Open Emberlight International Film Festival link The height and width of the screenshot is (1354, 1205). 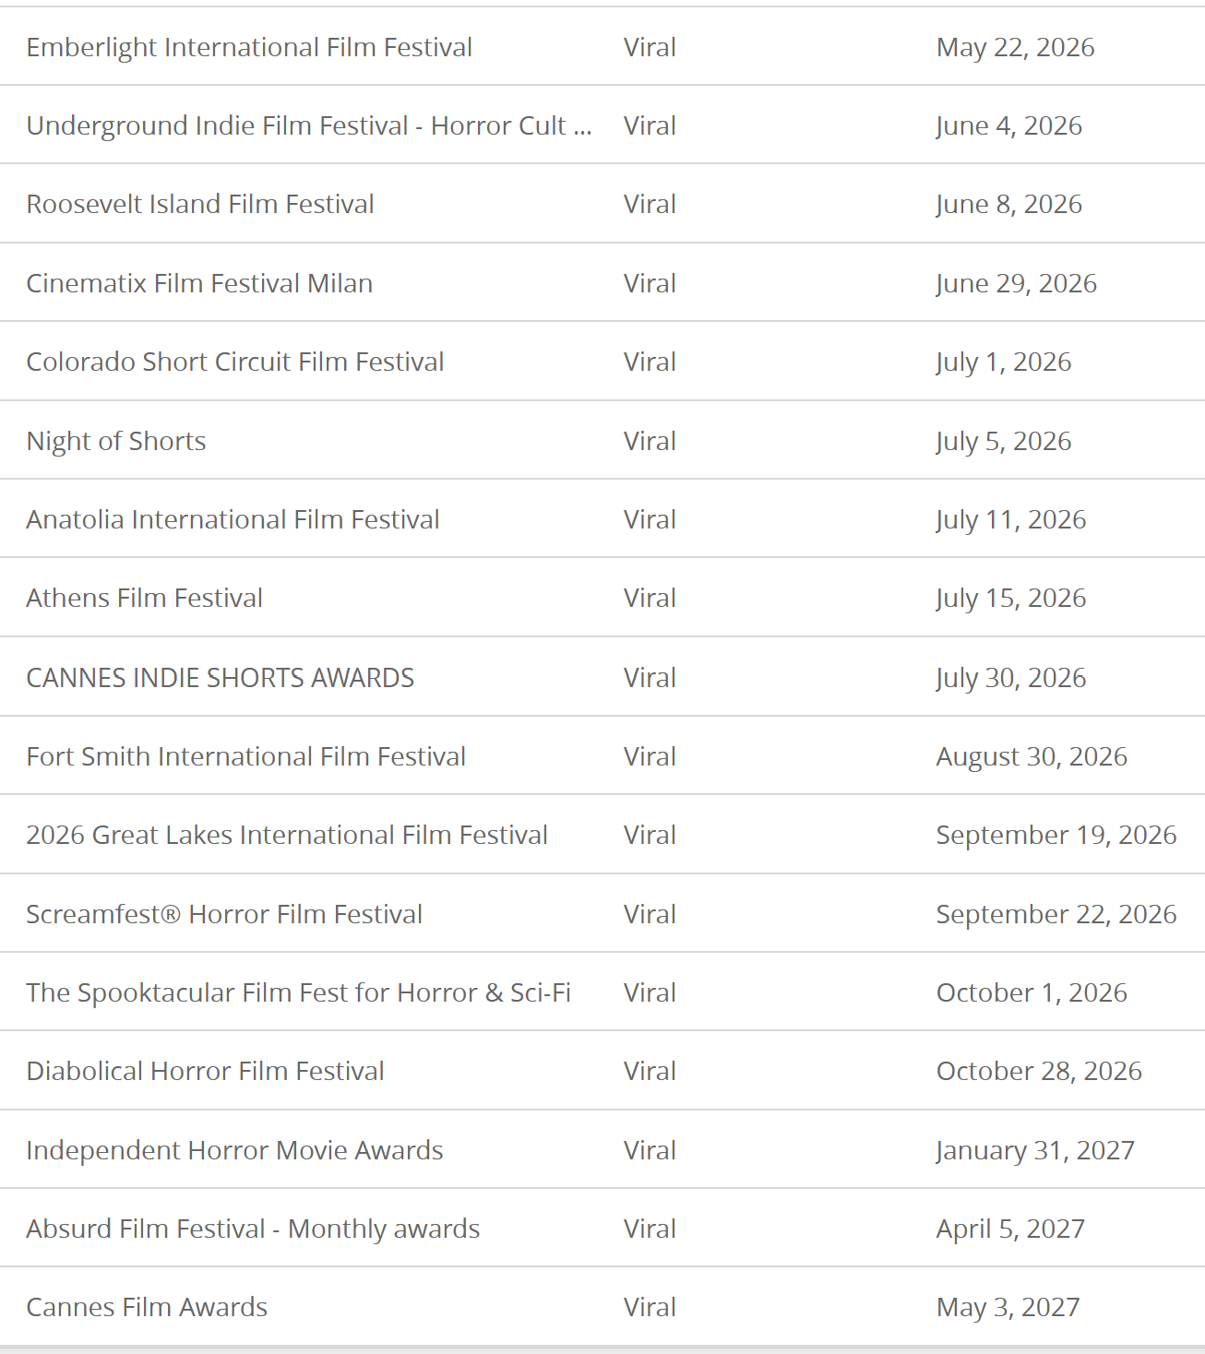[249, 47]
